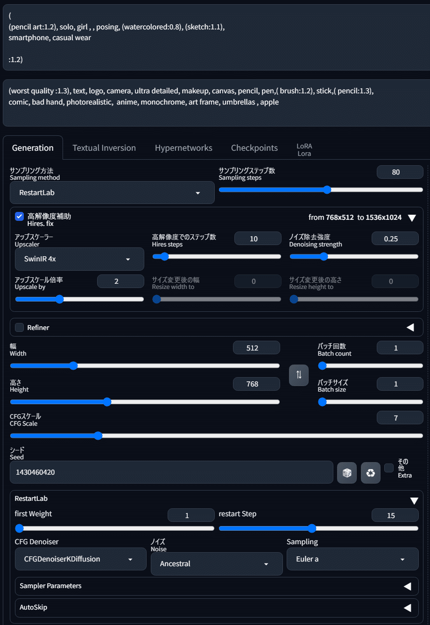This screenshot has height=625, width=430.
Task: Open the Sampling method dropdown showing RestartLab
Action: pyautogui.click(x=112, y=192)
